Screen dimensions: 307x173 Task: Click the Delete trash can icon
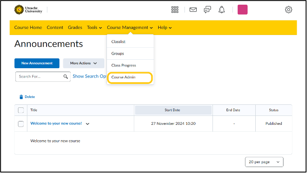(21, 97)
